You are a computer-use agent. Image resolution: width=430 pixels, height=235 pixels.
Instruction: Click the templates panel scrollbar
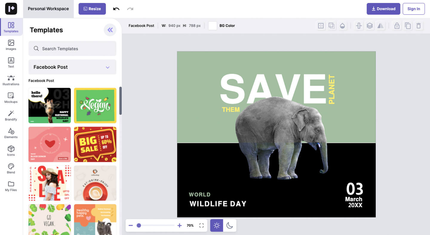click(121, 101)
